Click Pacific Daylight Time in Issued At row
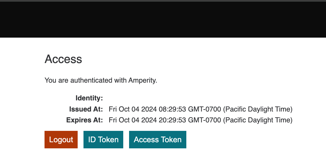 click(x=258, y=109)
